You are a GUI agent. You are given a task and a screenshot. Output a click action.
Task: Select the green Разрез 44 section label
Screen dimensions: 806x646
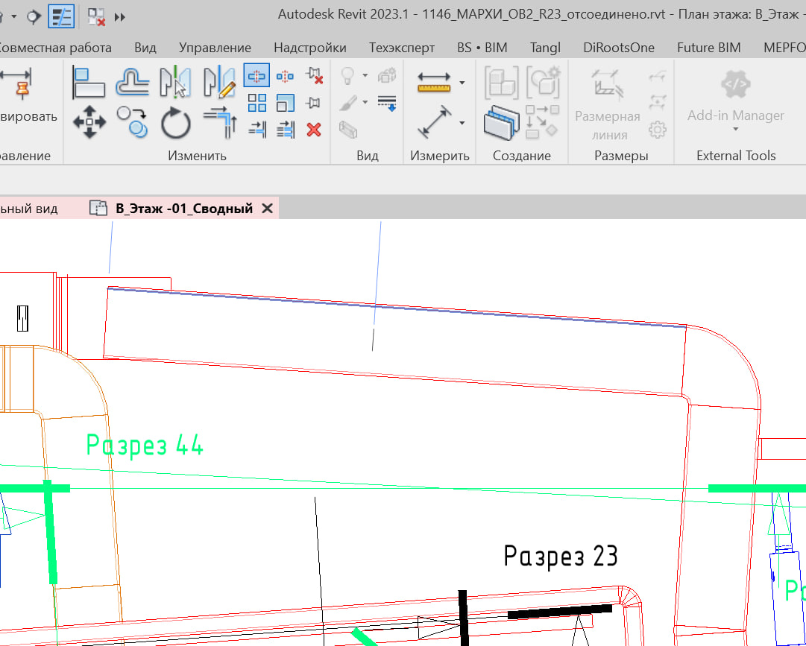145,446
